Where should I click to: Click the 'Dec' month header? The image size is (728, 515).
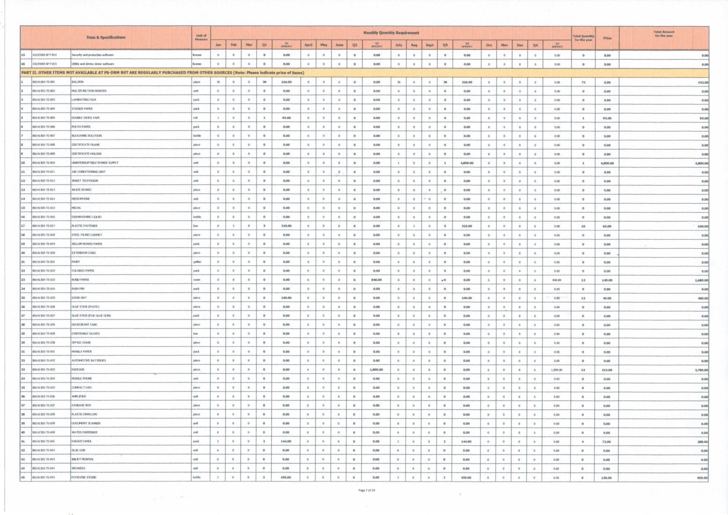[520, 45]
